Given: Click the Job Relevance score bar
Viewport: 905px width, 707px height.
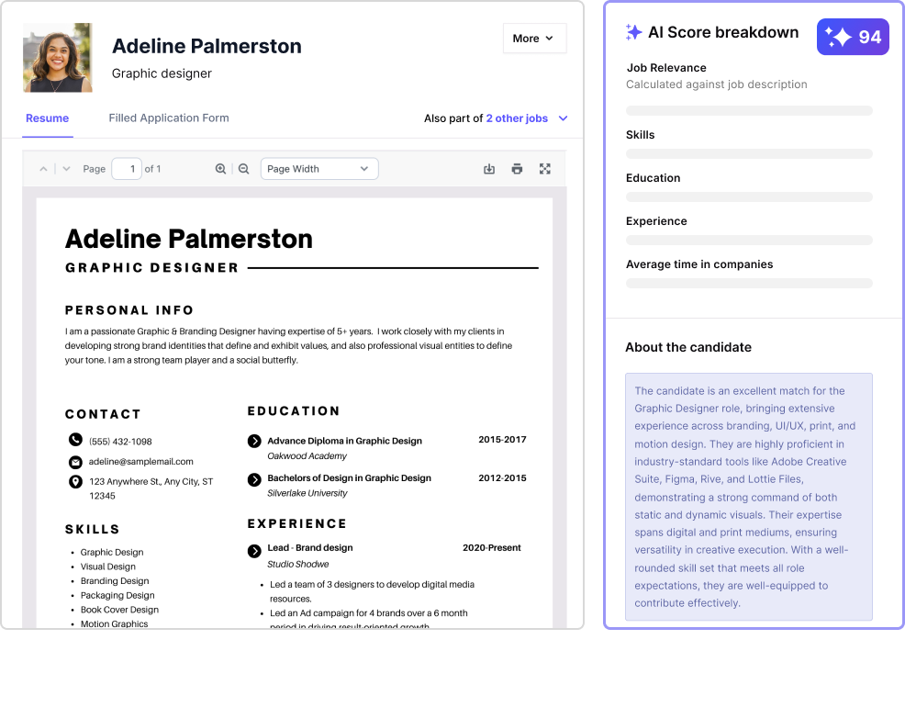Looking at the screenshot, I should click(x=749, y=111).
